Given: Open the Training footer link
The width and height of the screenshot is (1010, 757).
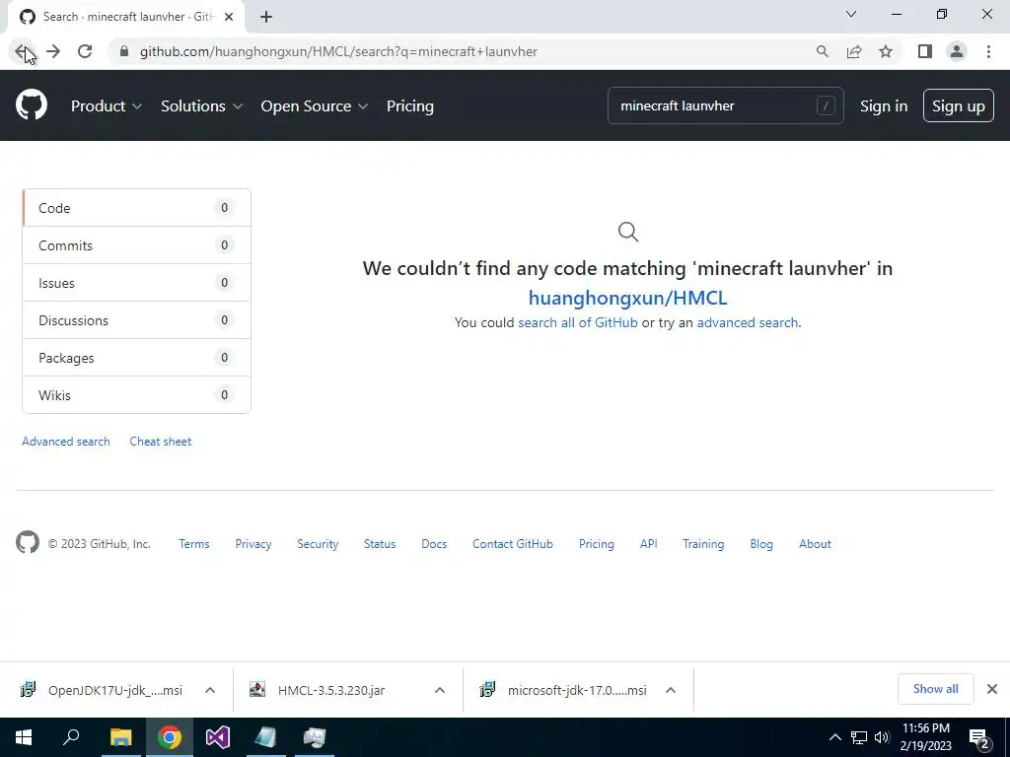Looking at the screenshot, I should point(703,544).
